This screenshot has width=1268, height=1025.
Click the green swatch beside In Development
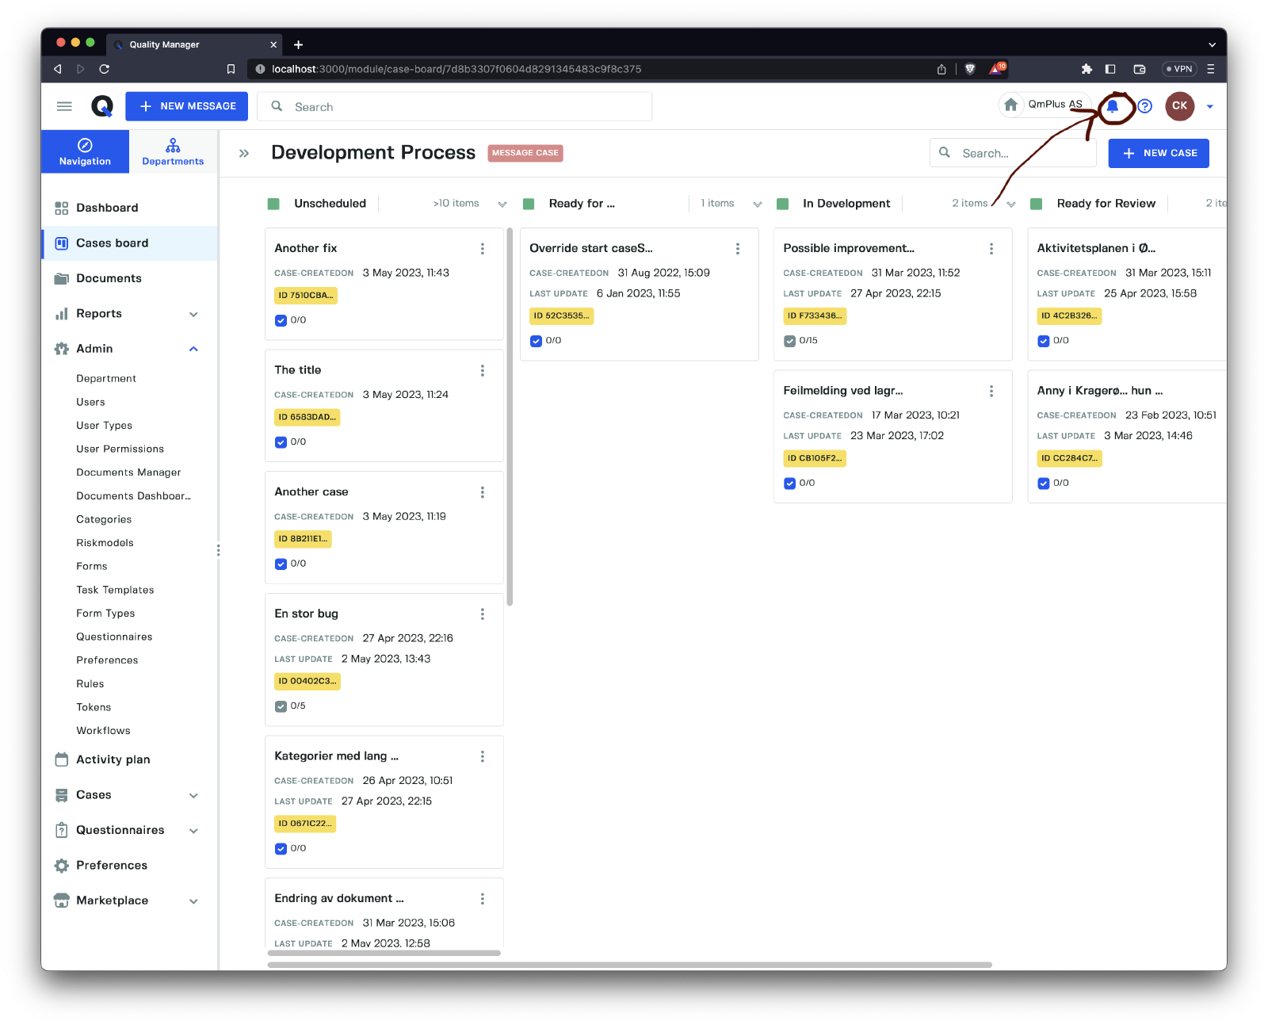click(782, 204)
